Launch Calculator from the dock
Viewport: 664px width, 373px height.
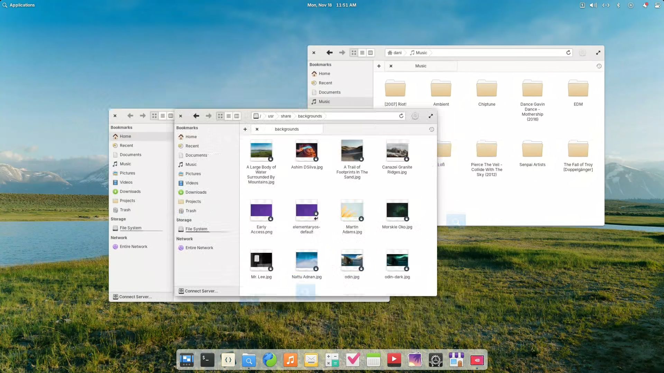pos(332,360)
